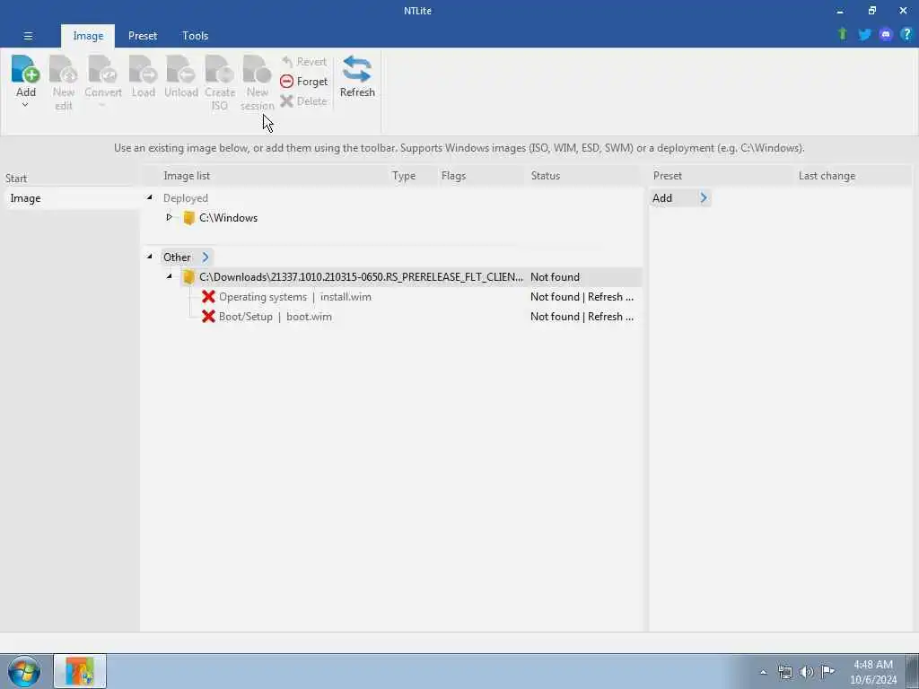Image resolution: width=919 pixels, height=689 pixels.
Task: Click the Action Center flag icon
Action: [x=827, y=672]
